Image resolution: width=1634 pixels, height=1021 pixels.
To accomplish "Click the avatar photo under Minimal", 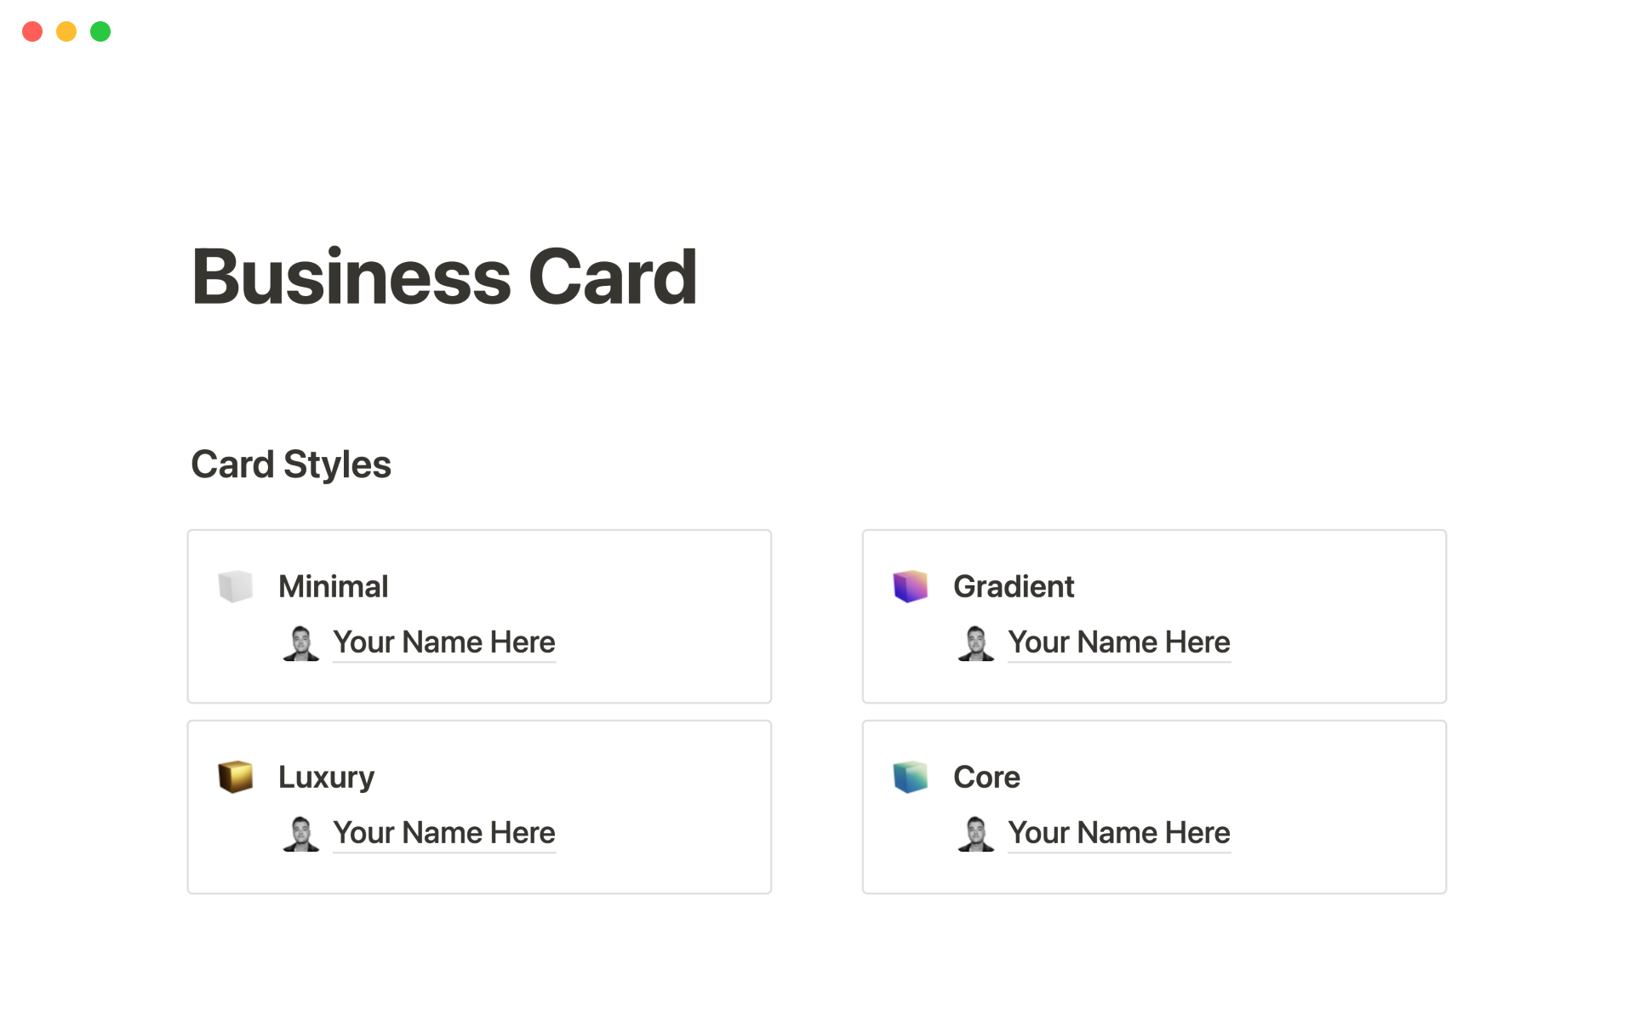I will point(300,643).
